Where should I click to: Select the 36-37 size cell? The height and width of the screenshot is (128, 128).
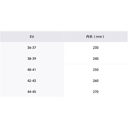click(32, 48)
